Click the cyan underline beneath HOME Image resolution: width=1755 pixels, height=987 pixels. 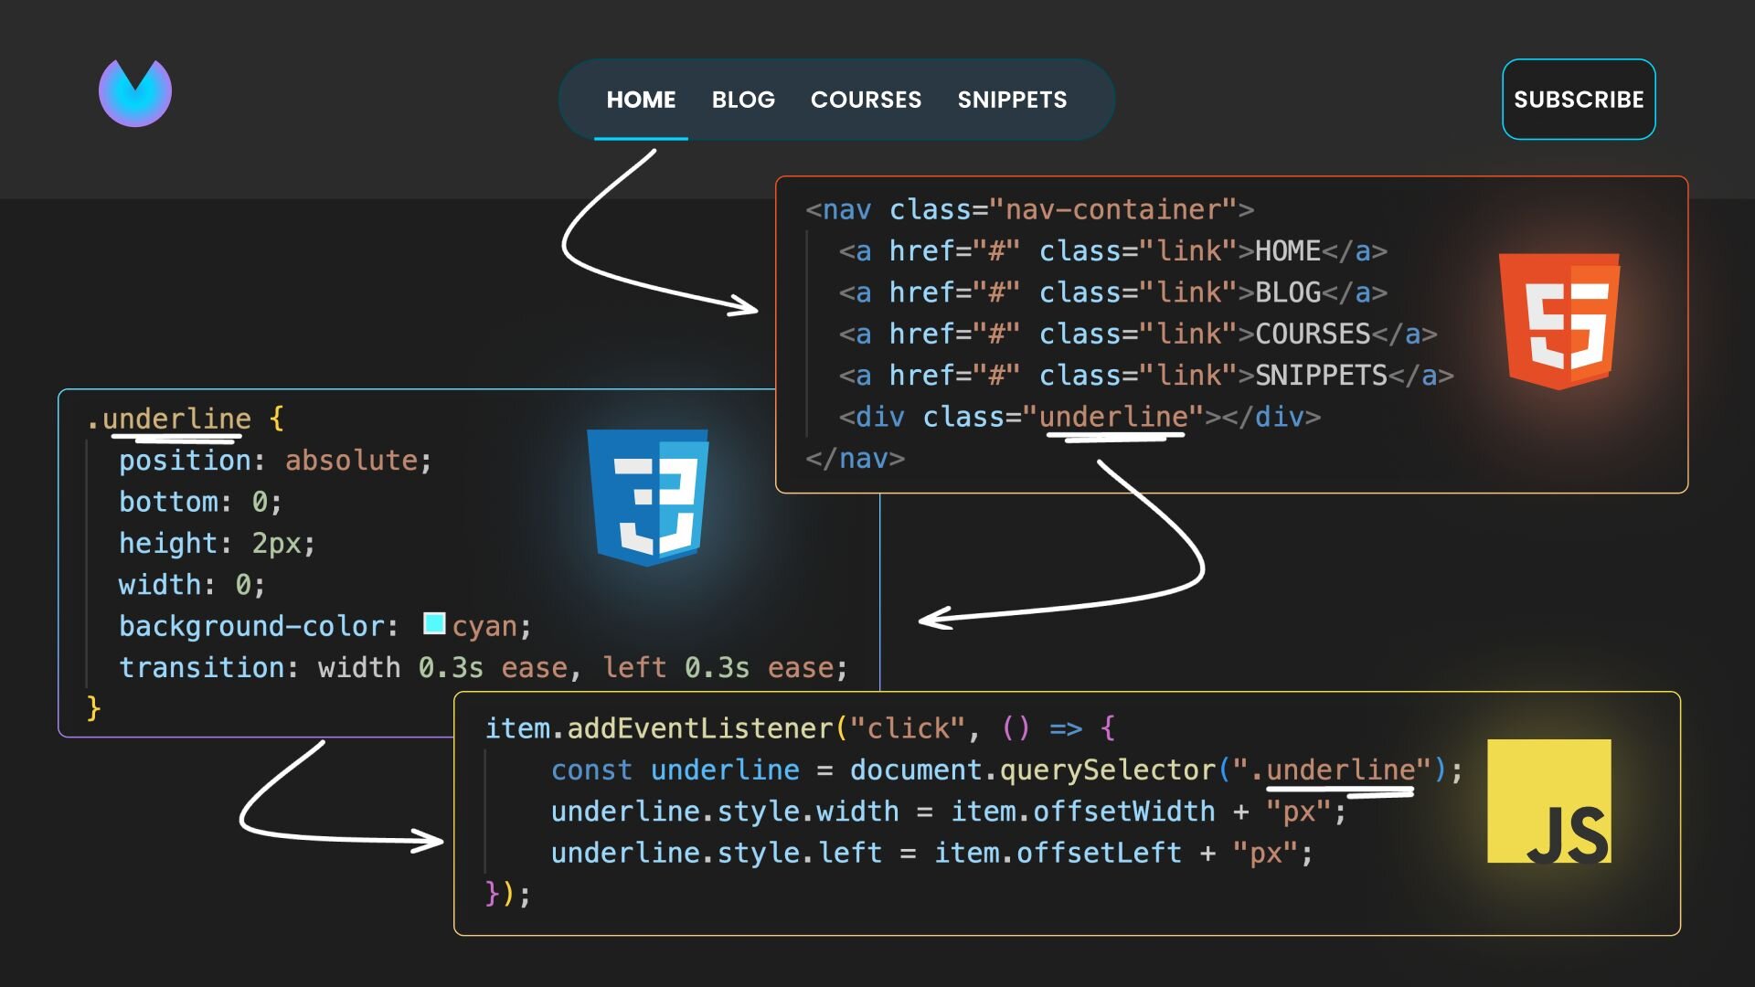641,139
